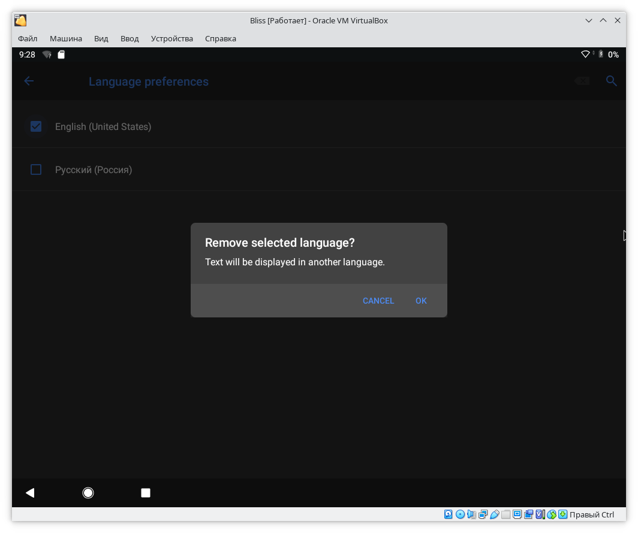The height and width of the screenshot is (533, 638).
Task: Tap the Android home circle button
Action: click(x=88, y=493)
